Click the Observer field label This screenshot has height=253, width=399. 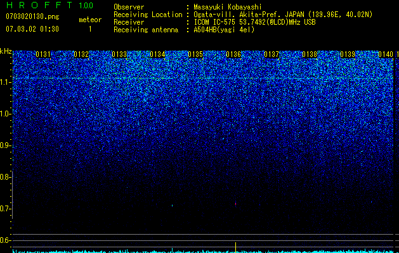click(129, 7)
